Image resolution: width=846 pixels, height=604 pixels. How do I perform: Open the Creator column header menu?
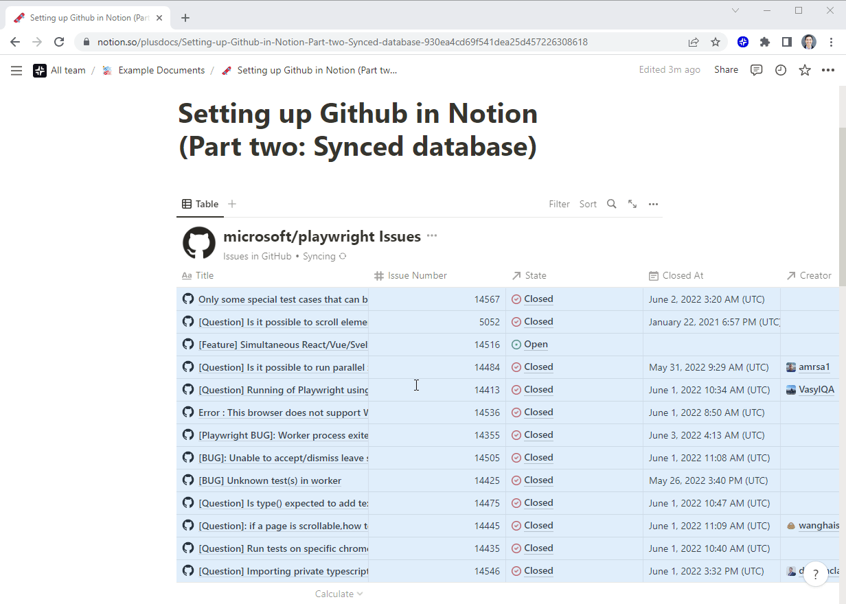point(810,275)
